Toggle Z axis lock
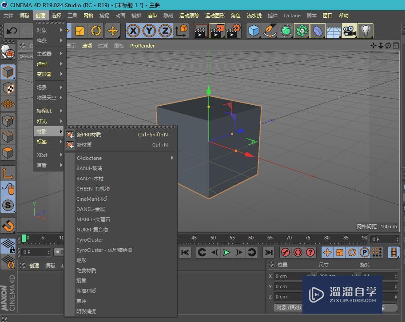This screenshot has height=322, width=405. point(165,31)
